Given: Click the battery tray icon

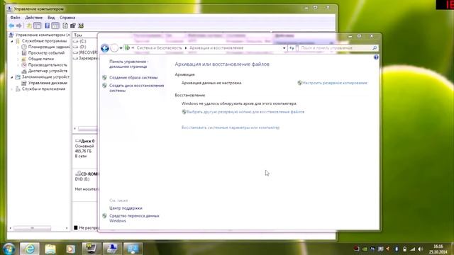Looking at the screenshot, I should (404, 249).
